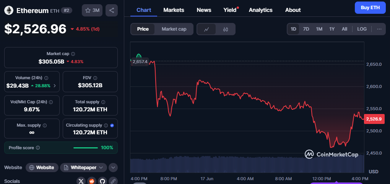The height and width of the screenshot is (184, 390).
Task: Click the 2,657.4 opening price label
Action: [140, 62]
